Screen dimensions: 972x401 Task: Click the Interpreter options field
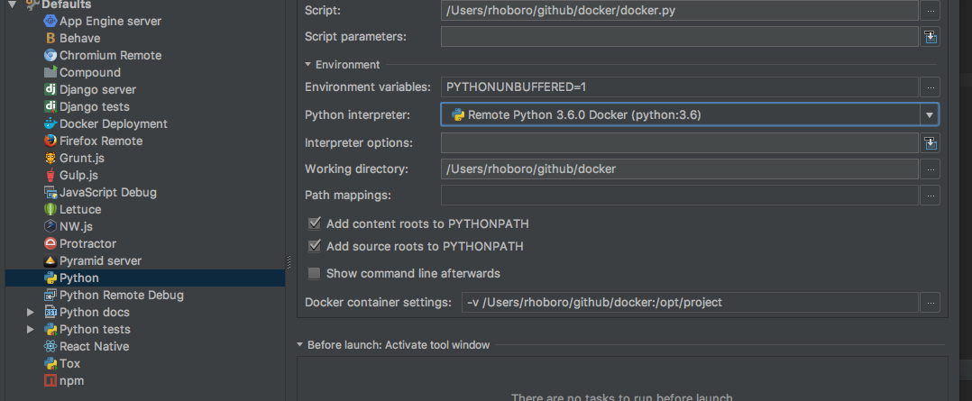680,143
